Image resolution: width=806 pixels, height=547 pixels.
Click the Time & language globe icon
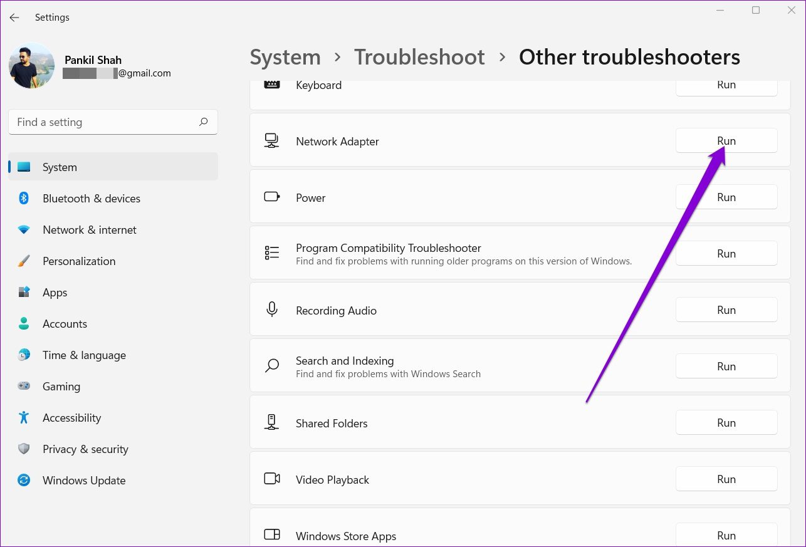click(24, 355)
